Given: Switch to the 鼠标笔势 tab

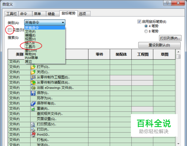Looking at the screenshot, I should pyautogui.click(x=68, y=13).
